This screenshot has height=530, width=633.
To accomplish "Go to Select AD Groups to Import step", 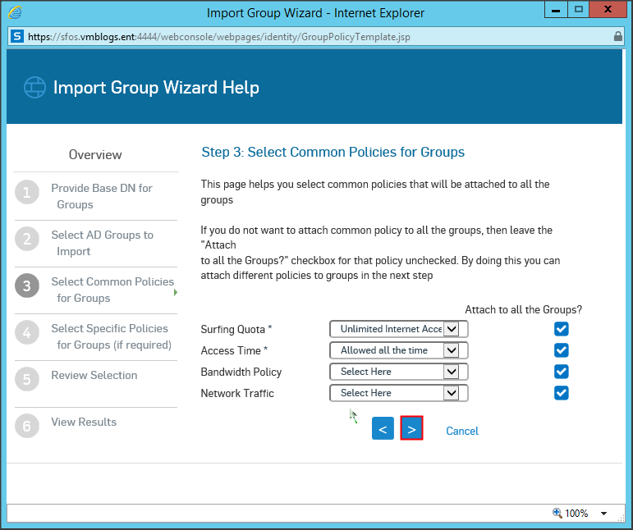I will [102, 243].
